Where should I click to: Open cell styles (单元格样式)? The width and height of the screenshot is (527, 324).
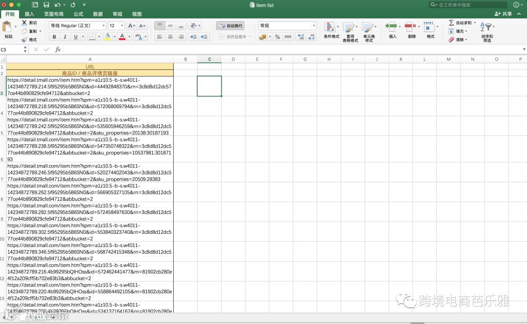[x=369, y=32]
